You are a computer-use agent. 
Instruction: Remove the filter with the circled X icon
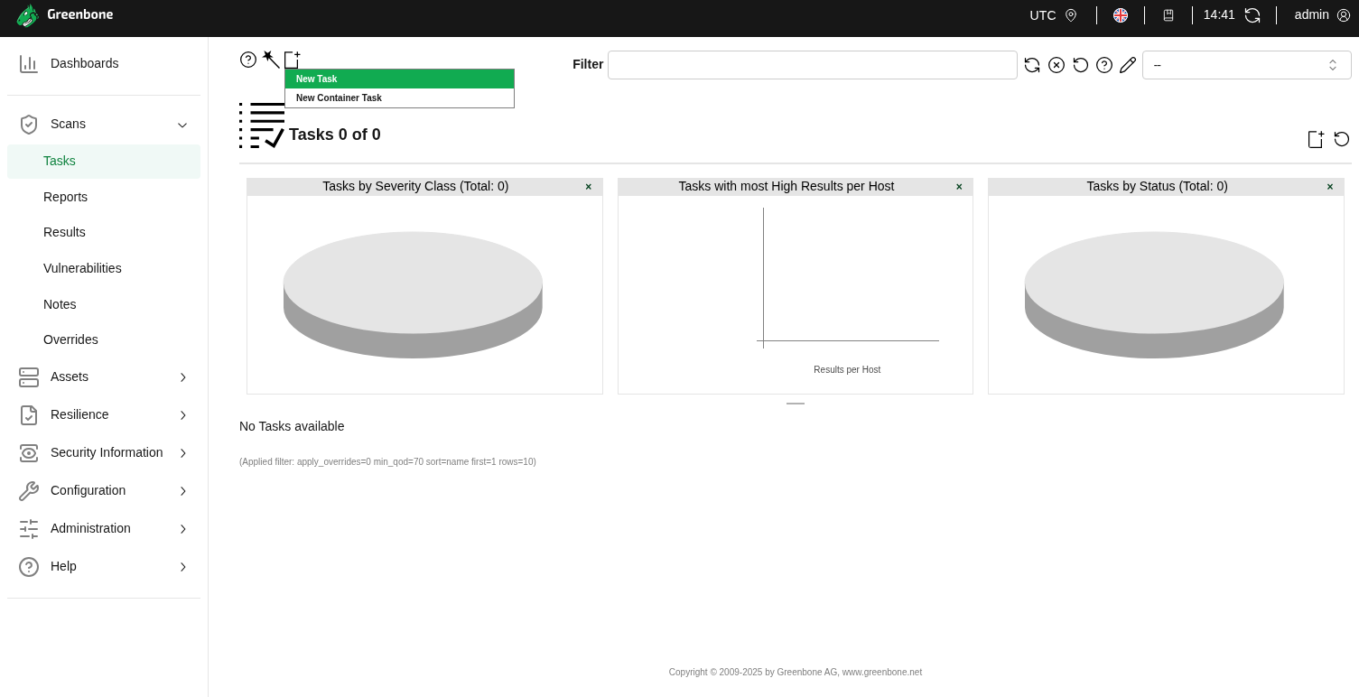pos(1056,65)
